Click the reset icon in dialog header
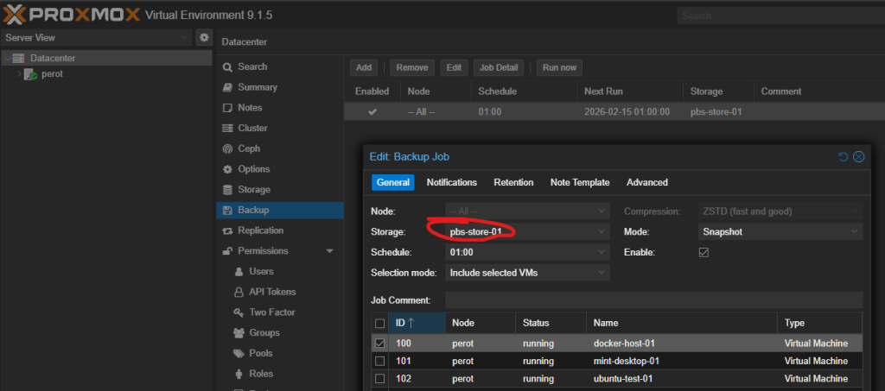 [x=844, y=156]
